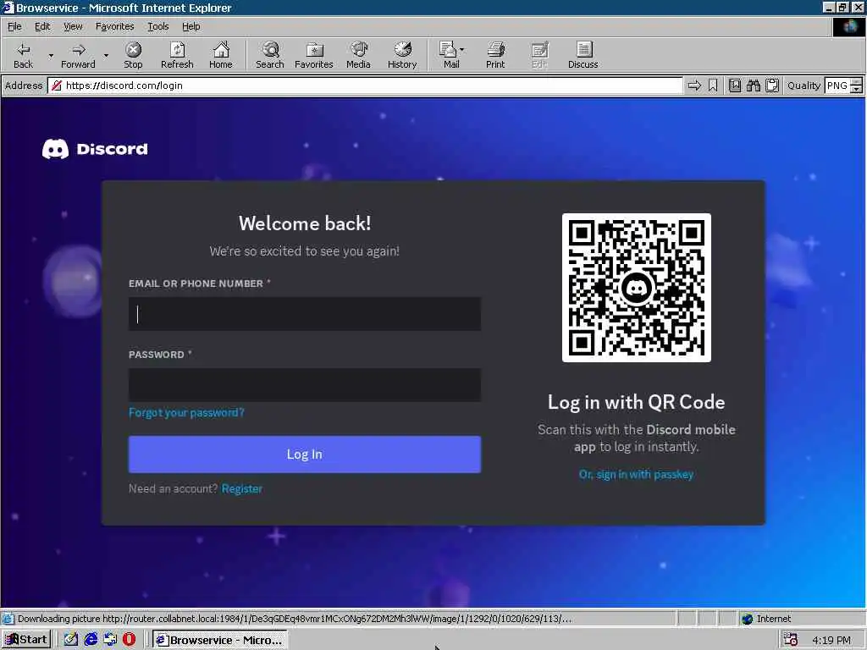Follow the Forgot your password link
Image resolution: width=867 pixels, height=650 pixels.
coord(186,412)
